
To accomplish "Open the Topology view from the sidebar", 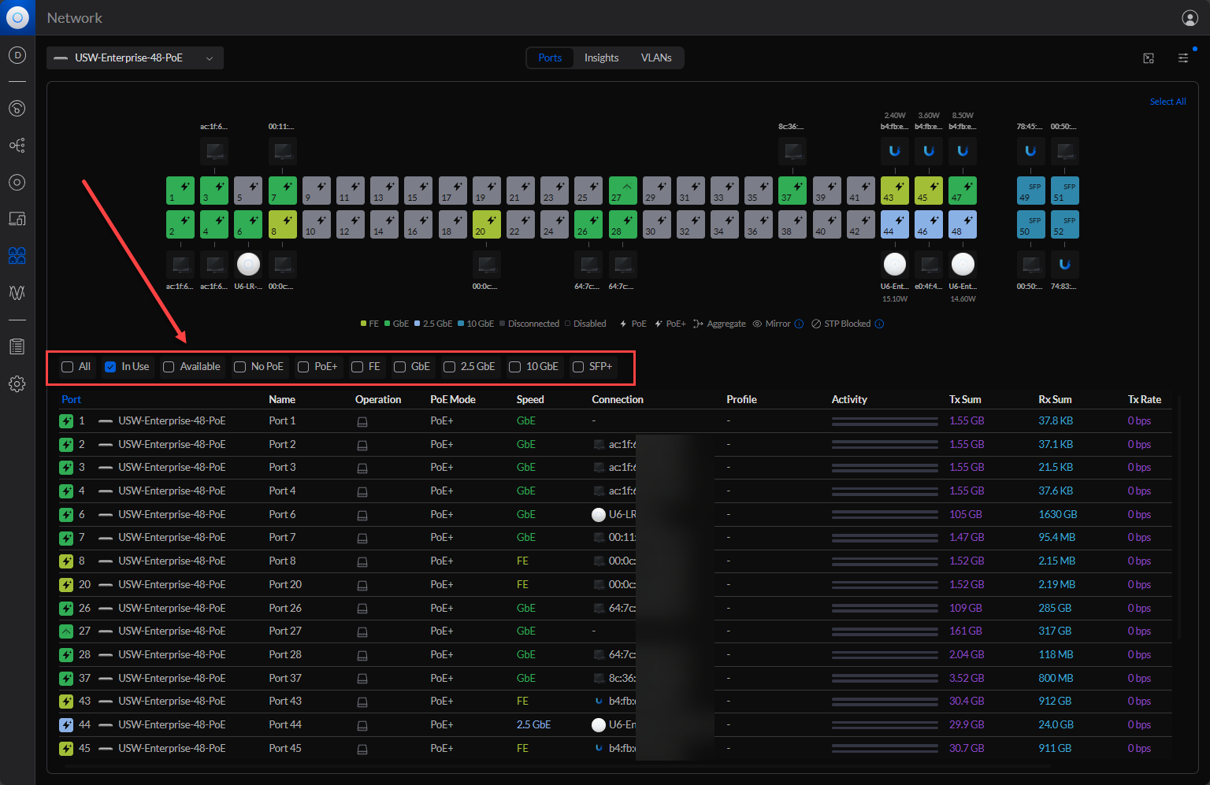I will coord(17,146).
